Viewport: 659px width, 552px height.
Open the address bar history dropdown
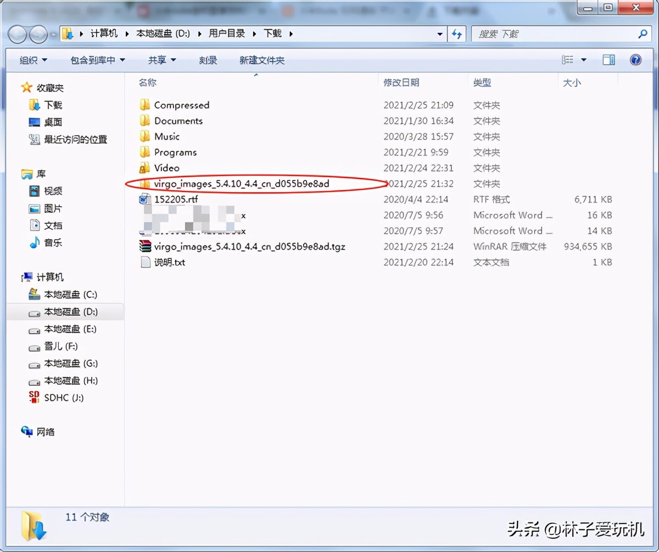tap(440, 34)
